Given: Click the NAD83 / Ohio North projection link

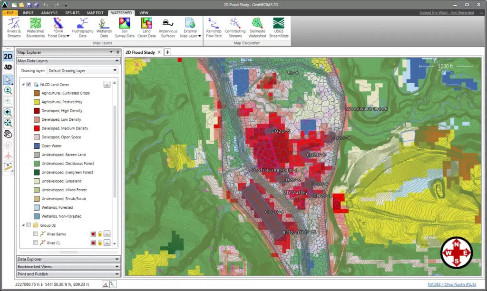Looking at the screenshot, I should coord(453,283).
